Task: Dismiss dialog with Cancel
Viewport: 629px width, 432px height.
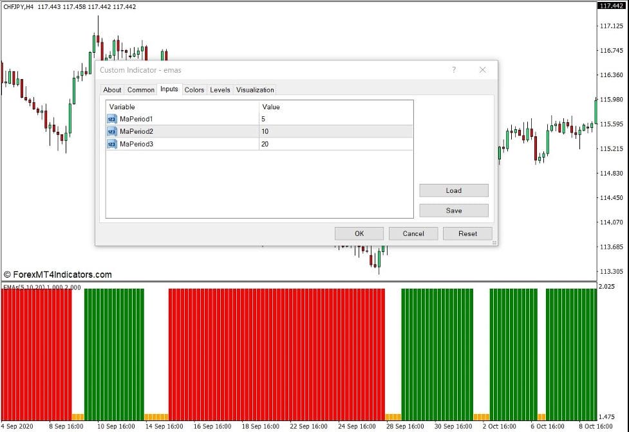Action: (413, 233)
